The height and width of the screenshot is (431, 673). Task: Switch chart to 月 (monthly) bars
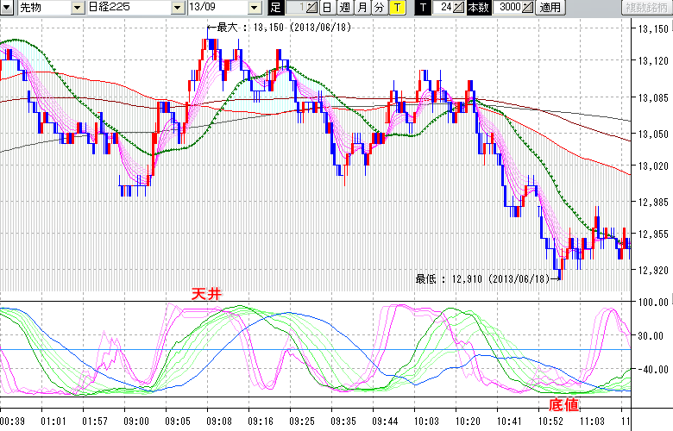pos(362,8)
